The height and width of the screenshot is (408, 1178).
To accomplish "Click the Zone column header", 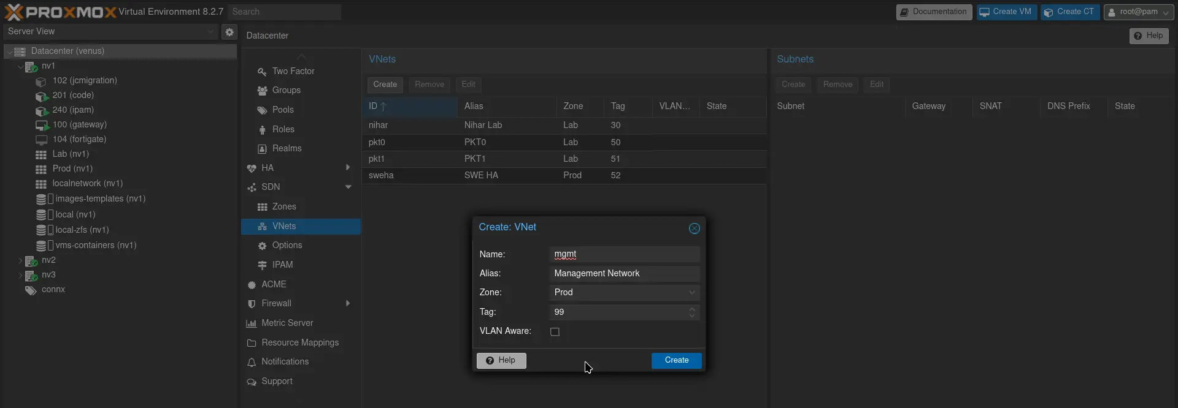I will (580, 107).
